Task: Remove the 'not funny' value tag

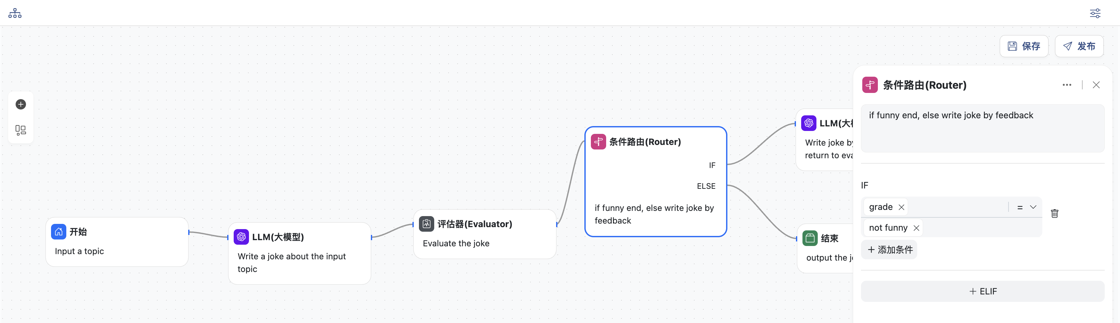Action: [x=916, y=228]
